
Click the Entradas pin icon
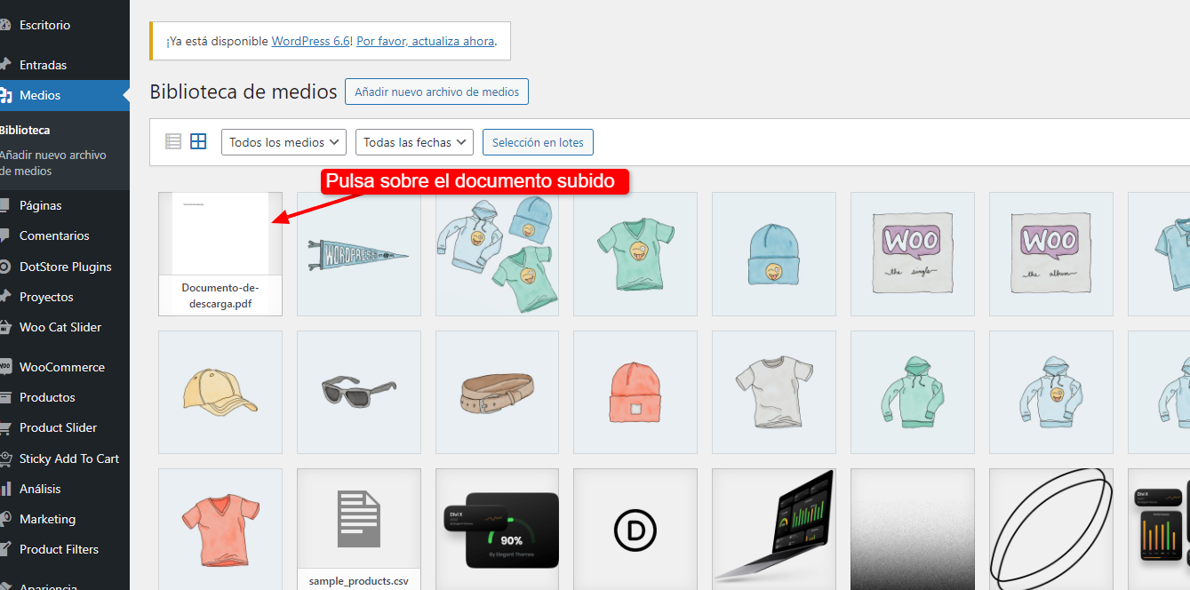(4, 65)
